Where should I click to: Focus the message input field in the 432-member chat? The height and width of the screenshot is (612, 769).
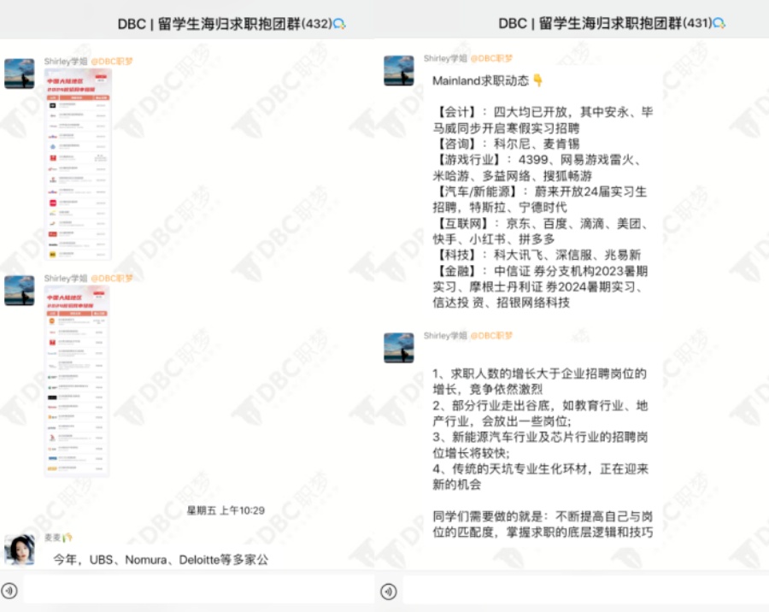(x=198, y=591)
